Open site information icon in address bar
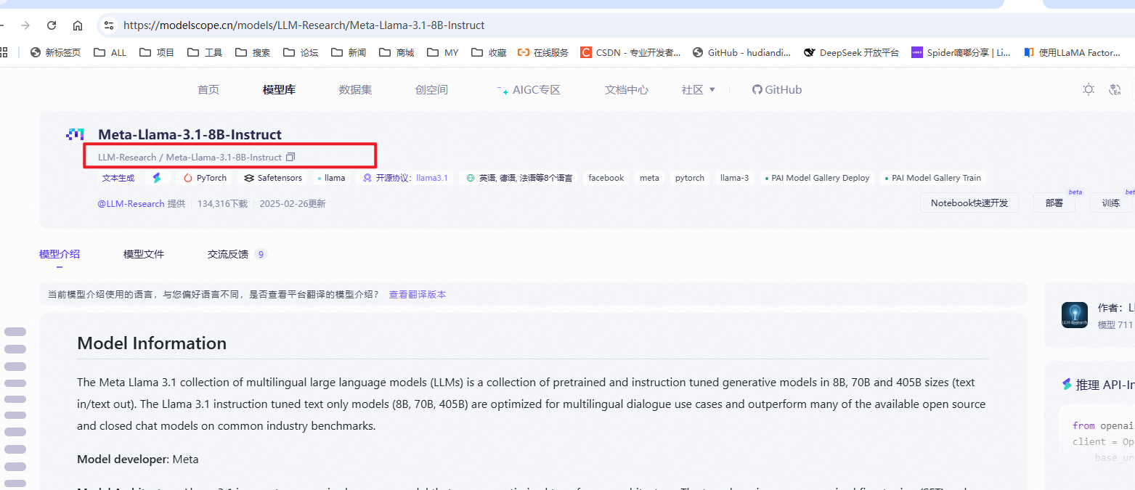The image size is (1135, 490). coord(109,25)
